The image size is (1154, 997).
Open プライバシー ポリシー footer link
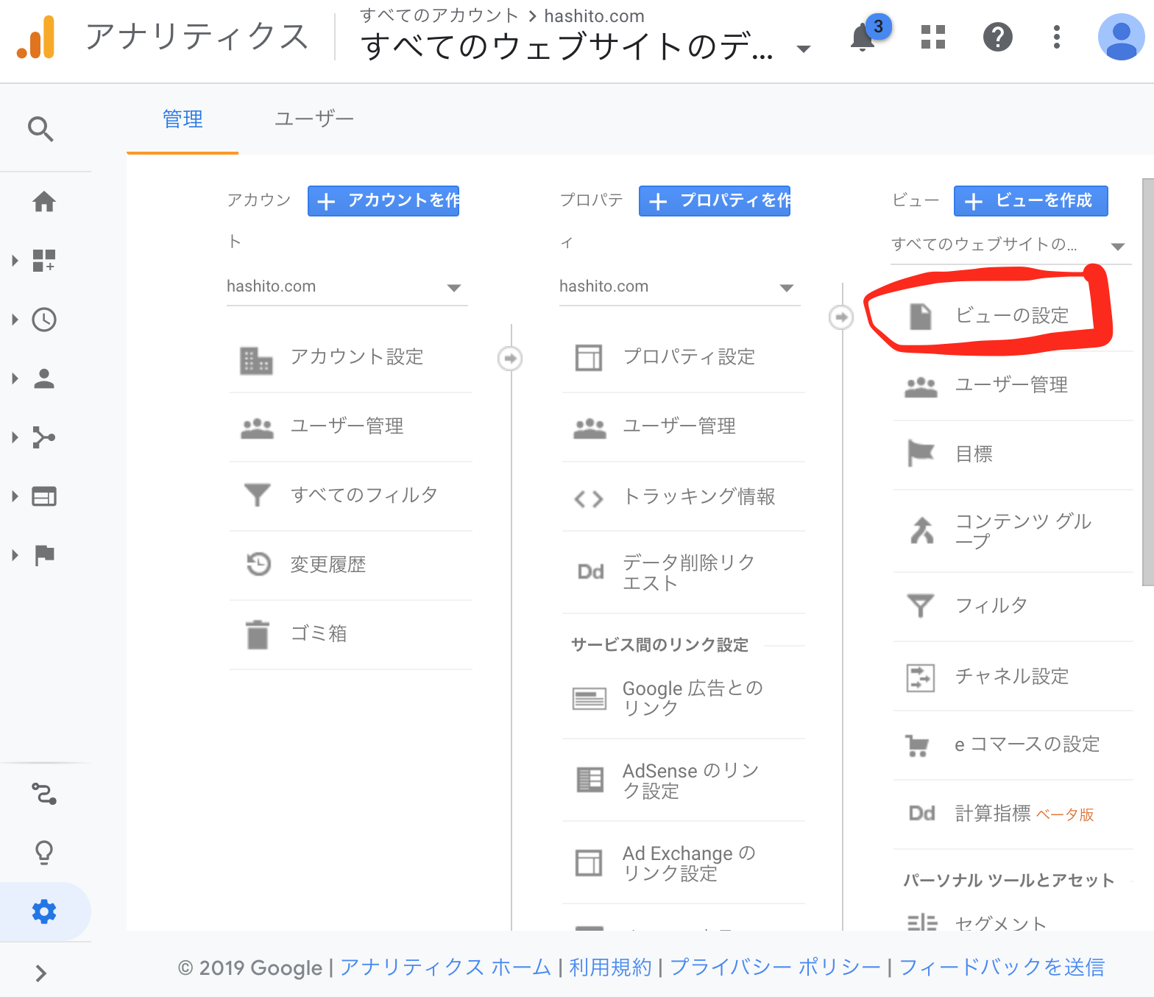pyautogui.click(x=775, y=968)
